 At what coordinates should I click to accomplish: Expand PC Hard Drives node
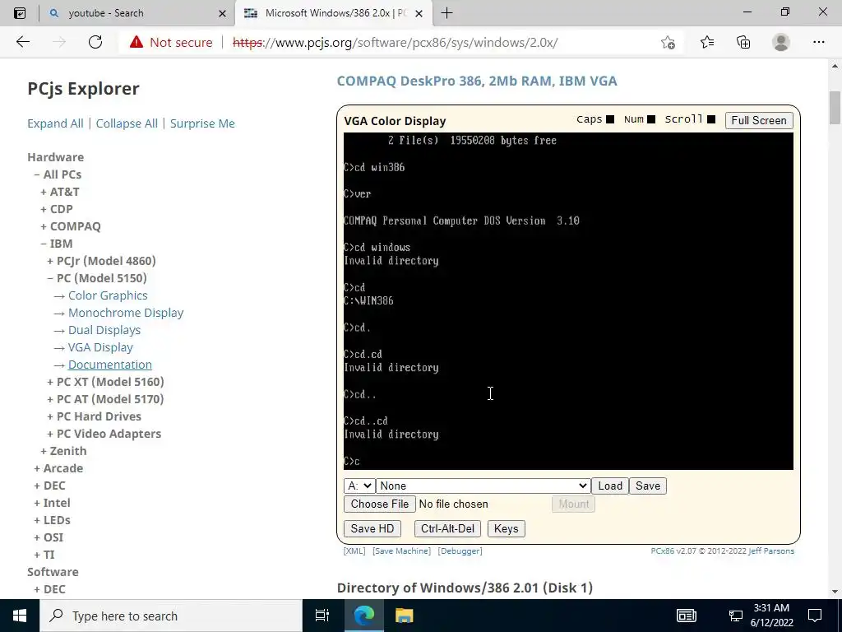tap(50, 416)
